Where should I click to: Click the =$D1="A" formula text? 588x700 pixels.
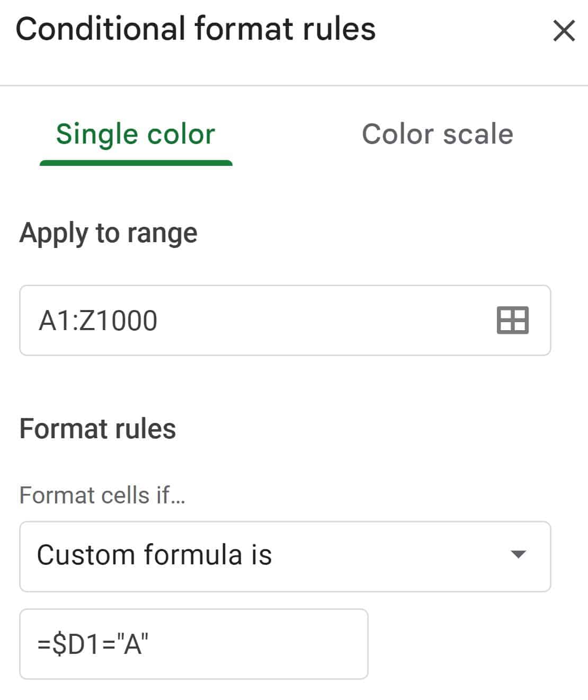(x=93, y=644)
